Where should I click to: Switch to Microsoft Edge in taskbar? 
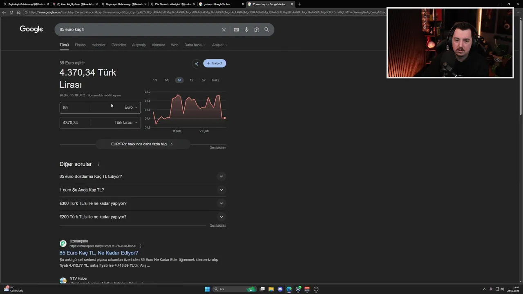click(289, 289)
